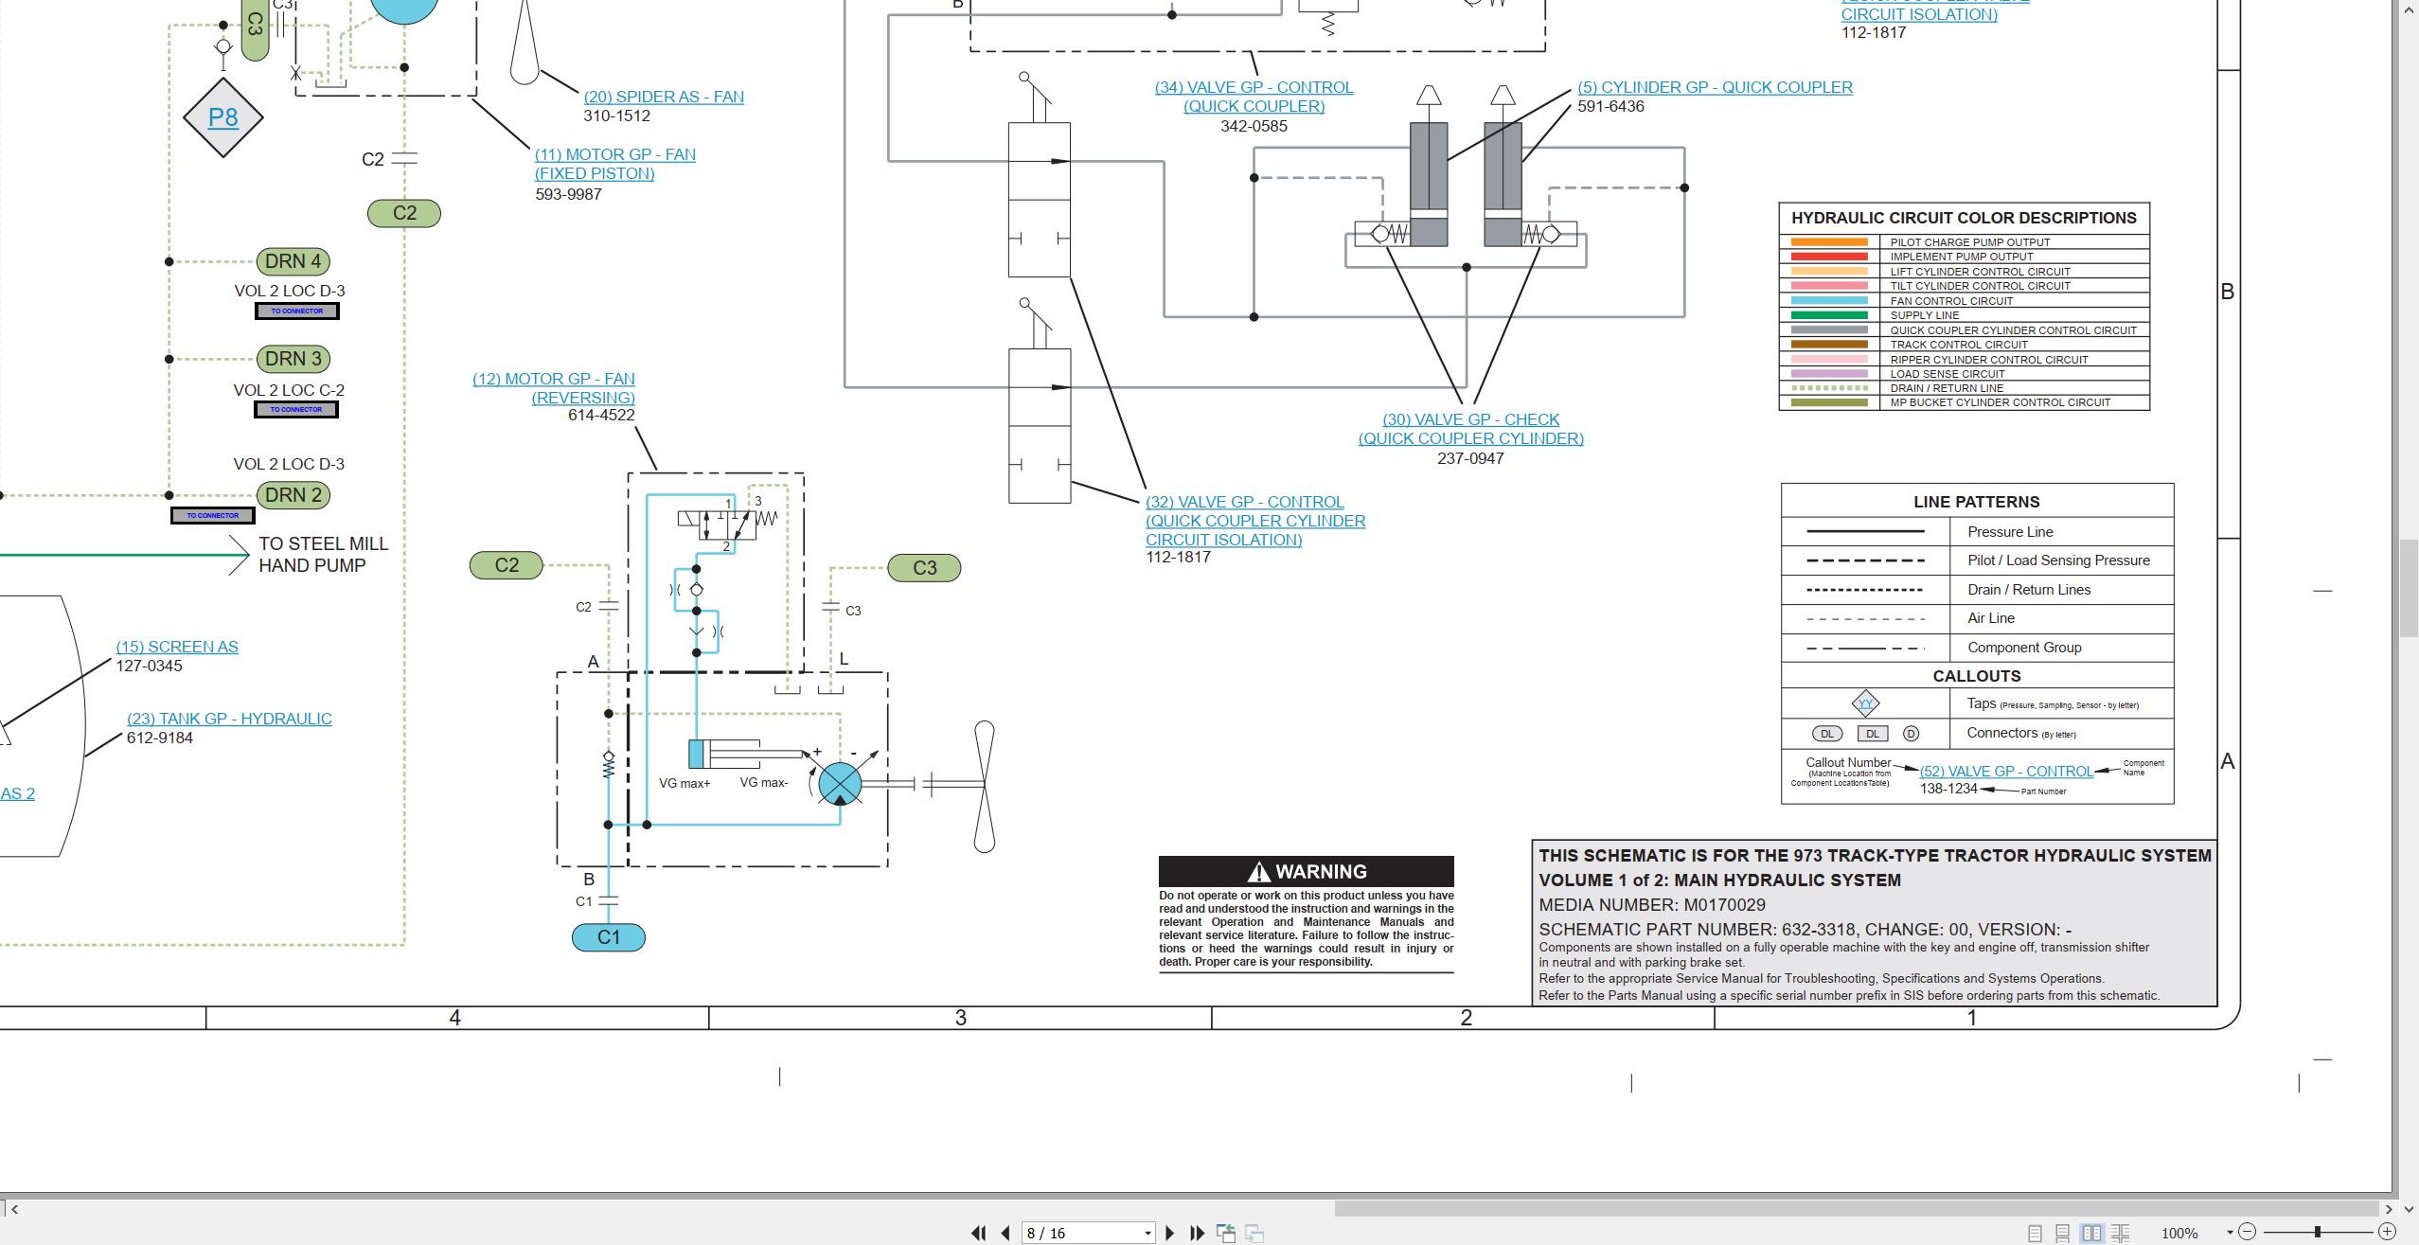Zoom in with the plus button
Screen dimensions: 2419x1245
[x=2388, y=1232]
